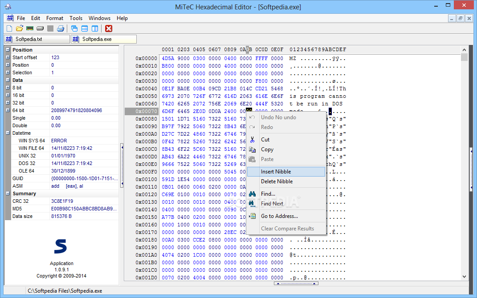The image size is (477, 298).
Task: Cascade windows using toolbar icon
Action: click(x=74, y=28)
